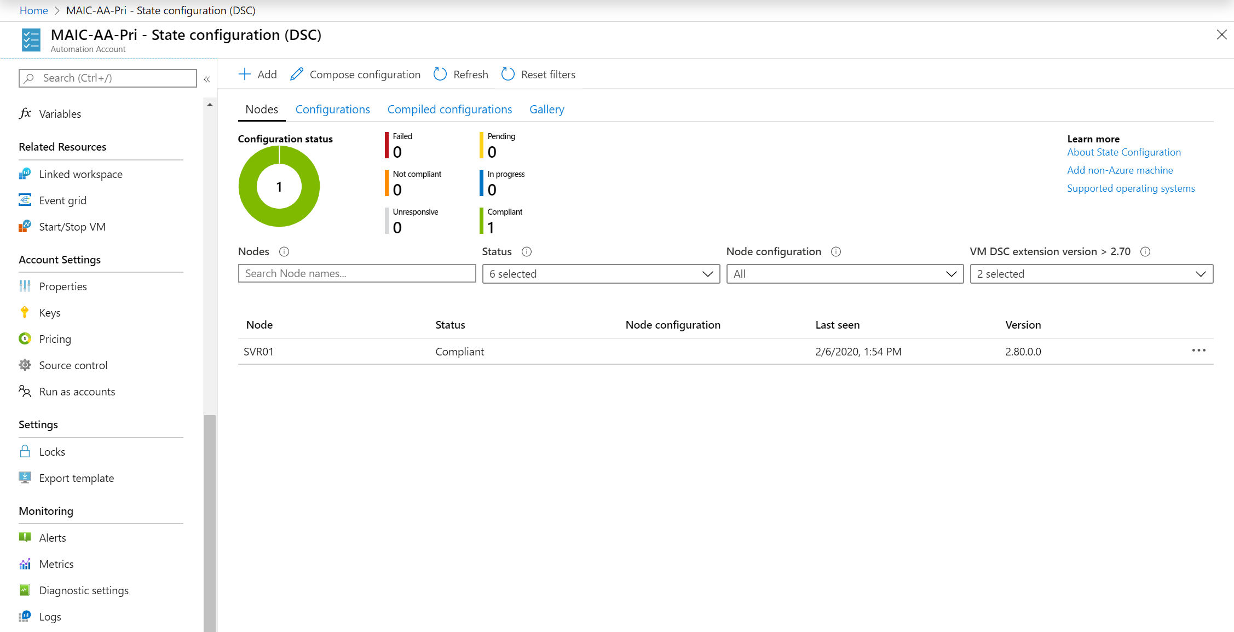Screen dimensions: 1234x632
Task: Open About State Configuration link
Action: click(x=1123, y=152)
